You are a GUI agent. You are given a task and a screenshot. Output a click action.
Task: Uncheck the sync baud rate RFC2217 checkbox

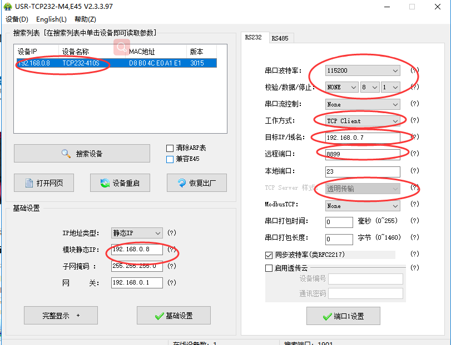269,255
